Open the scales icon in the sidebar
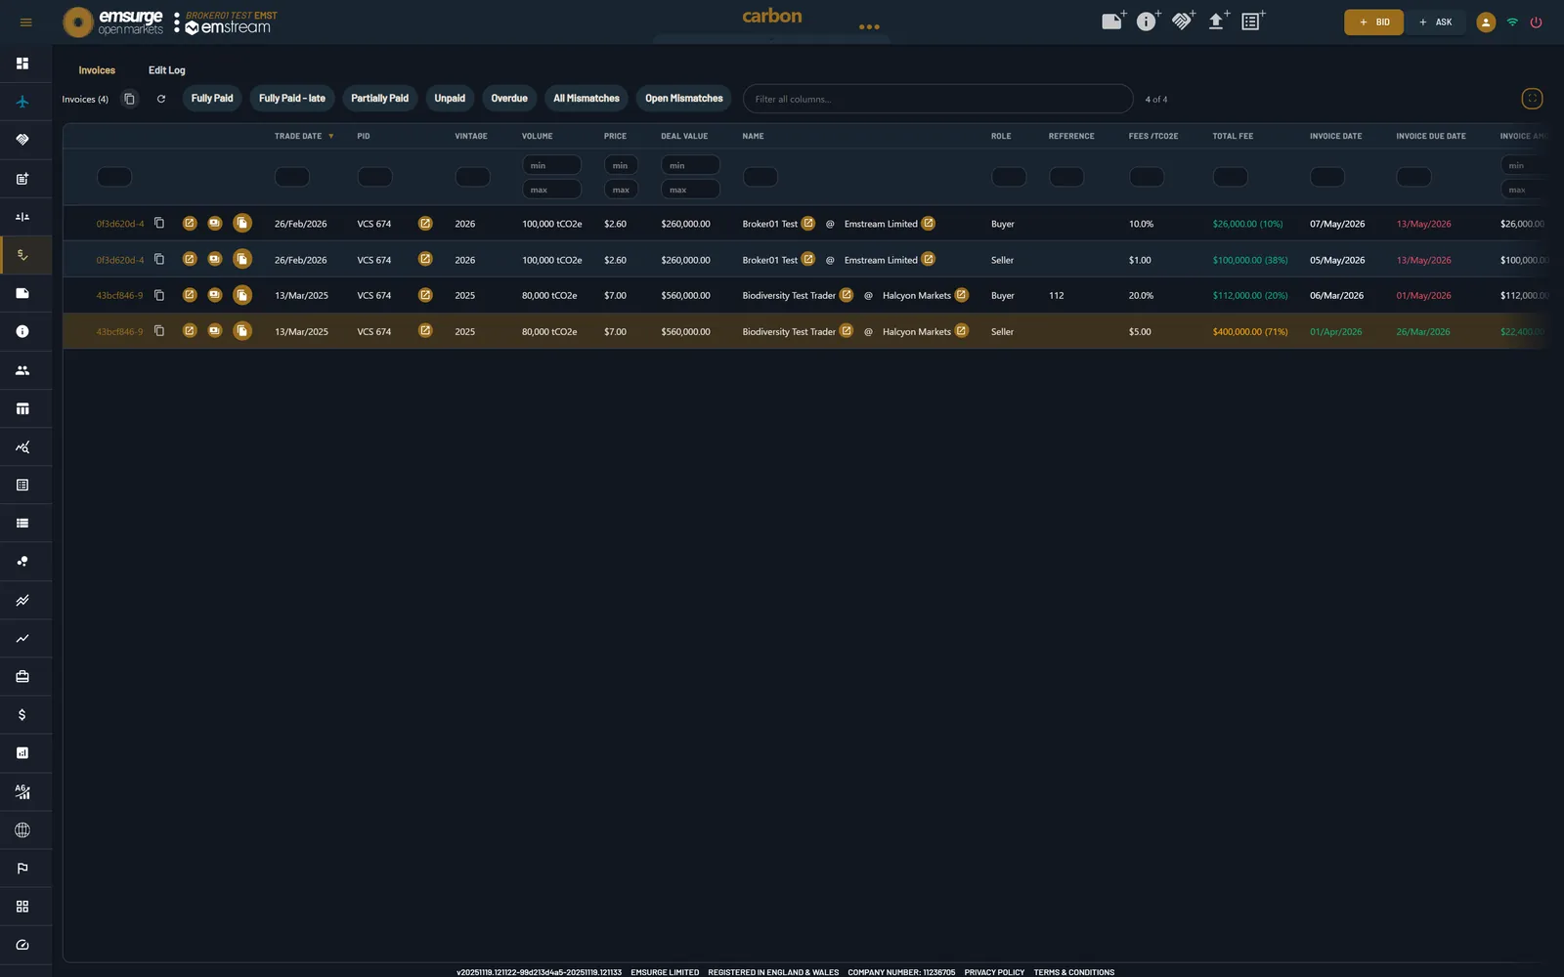Image resolution: width=1564 pixels, height=977 pixels. (22, 217)
